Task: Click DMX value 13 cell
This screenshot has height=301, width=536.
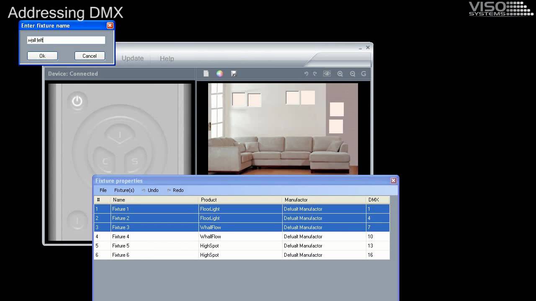Action: point(378,246)
